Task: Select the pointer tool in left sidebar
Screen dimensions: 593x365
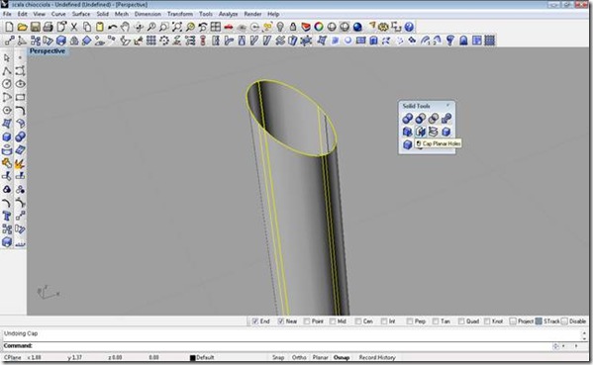Action: click(6, 57)
